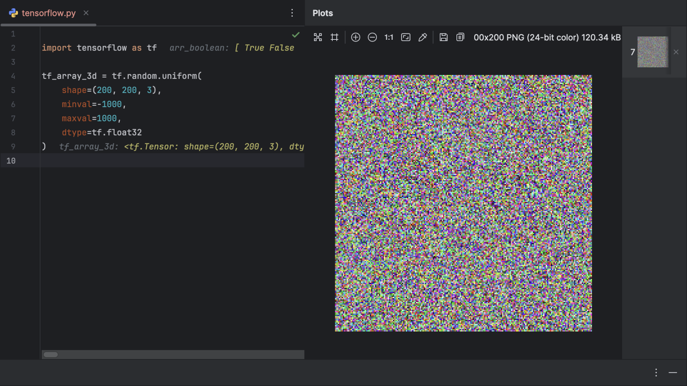
Task: Switch to the tensorflow.py editor tab
Action: (x=48, y=13)
